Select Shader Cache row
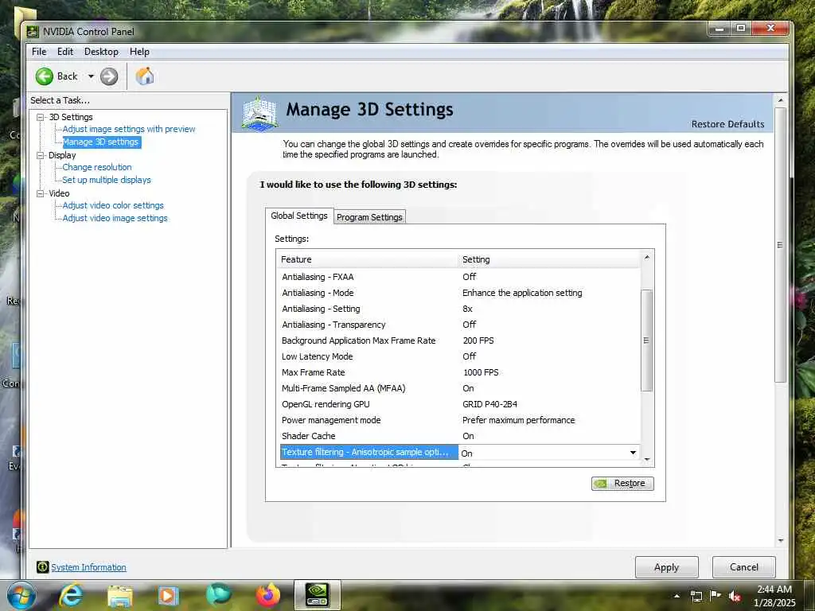Screen dimensions: 815x611 coord(460,436)
